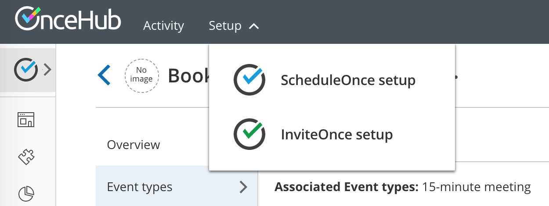Screen dimensions: 549x206
Task: Select the Event types section
Action: pyautogui.click(x=140, y=187)
